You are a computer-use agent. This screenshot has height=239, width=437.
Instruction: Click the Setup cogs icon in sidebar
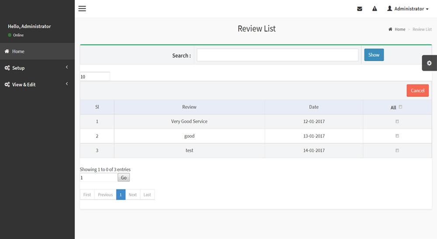tap(7, 68)
